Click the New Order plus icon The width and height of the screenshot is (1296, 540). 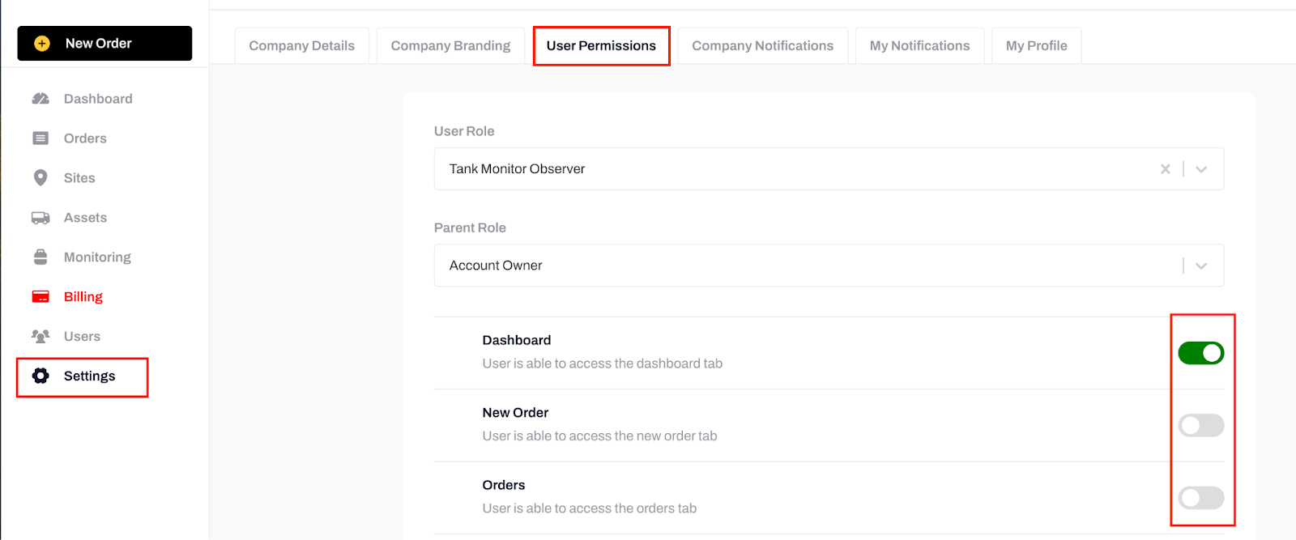(x=42, y=44)
